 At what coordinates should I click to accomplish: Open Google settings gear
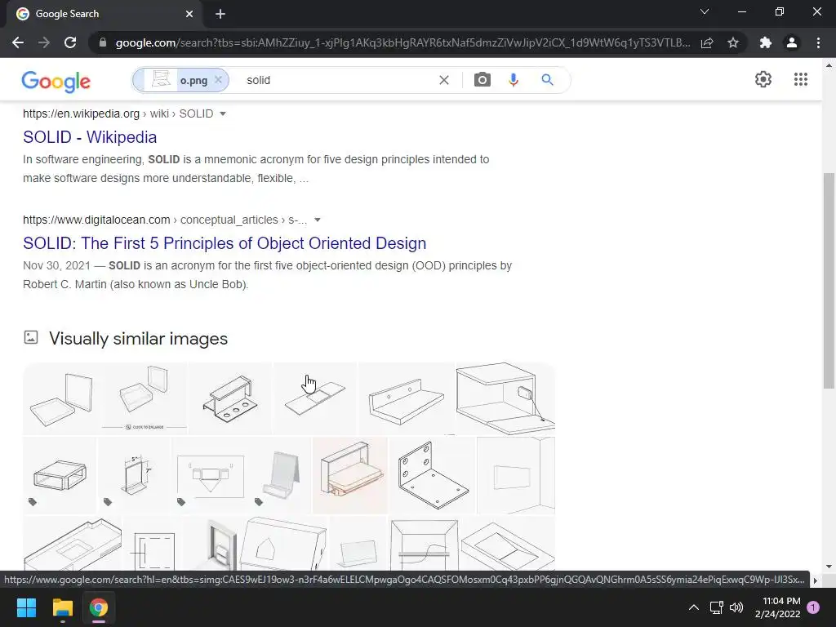(x=763, y=79)
